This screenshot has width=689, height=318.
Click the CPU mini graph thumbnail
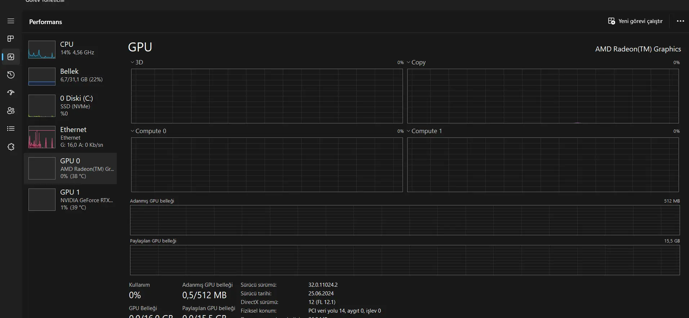coord(42,50)
